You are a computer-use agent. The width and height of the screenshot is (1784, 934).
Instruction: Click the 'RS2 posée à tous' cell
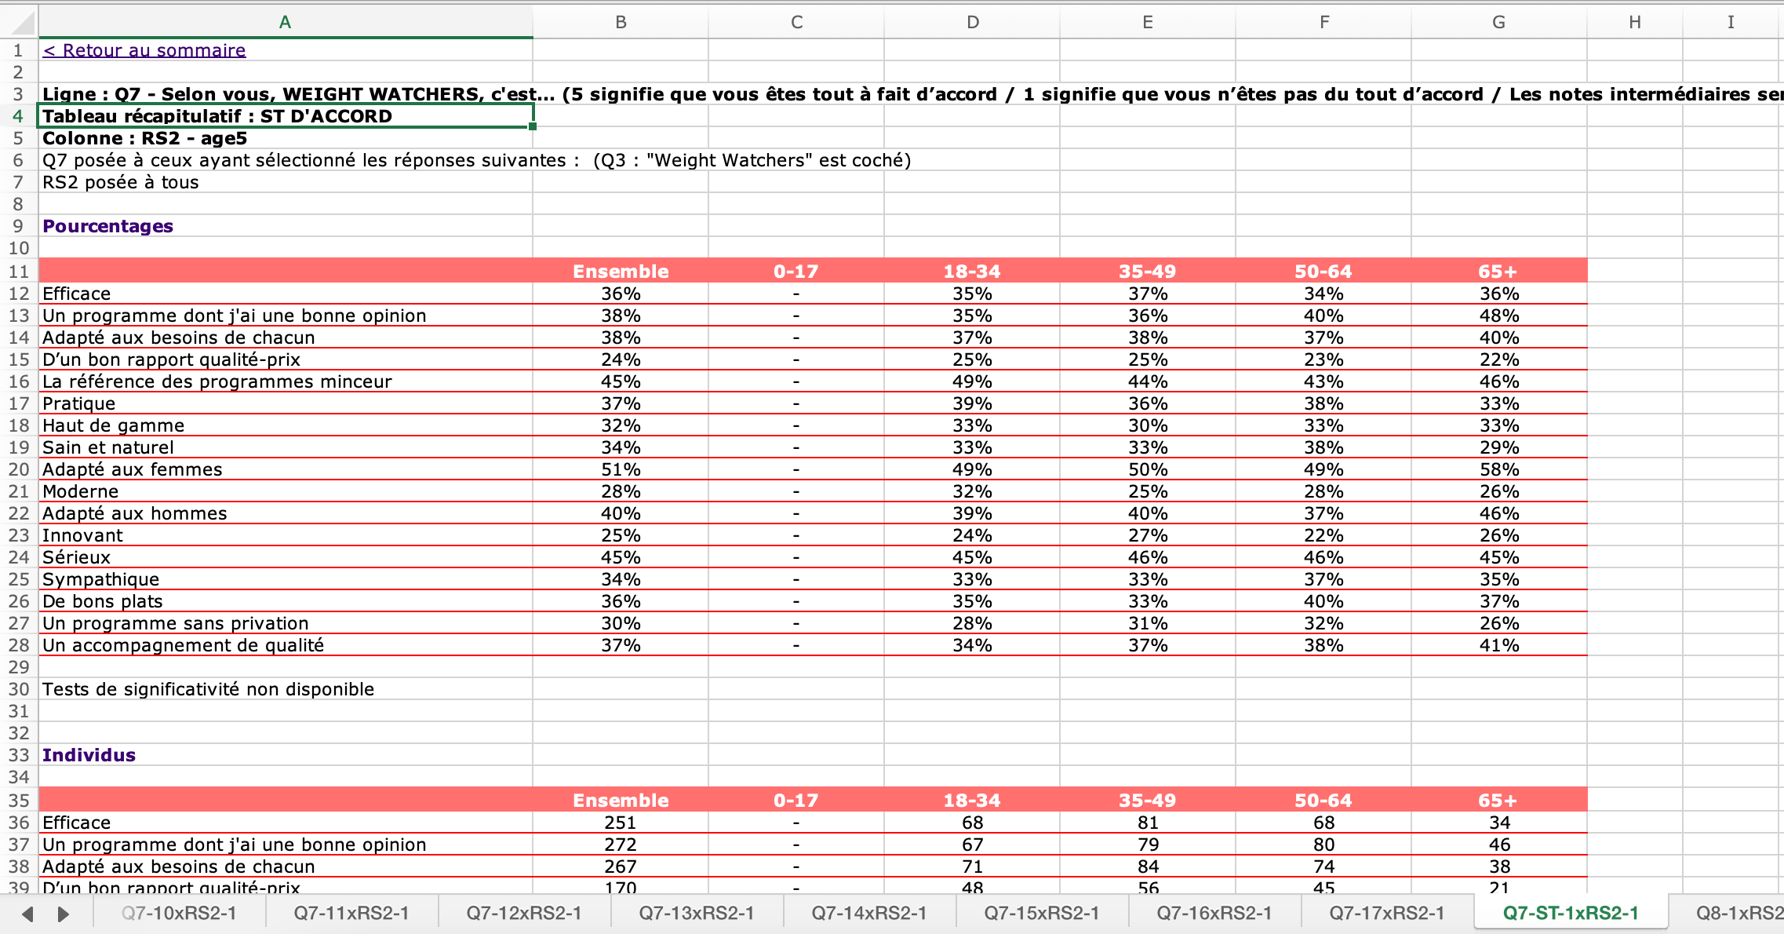click(x=286, y=182)
